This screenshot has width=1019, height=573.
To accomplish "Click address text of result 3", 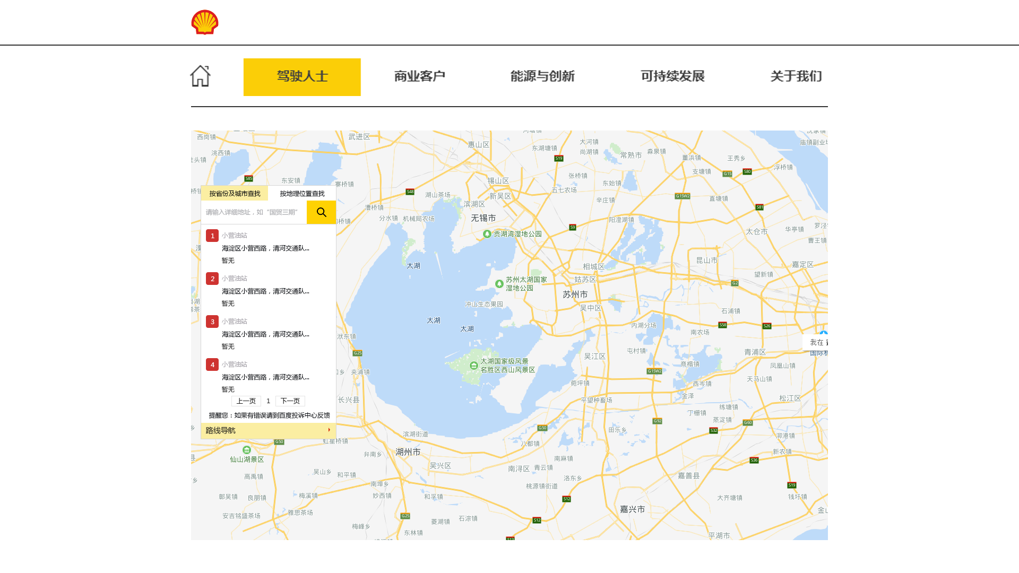I will [265, 334].
